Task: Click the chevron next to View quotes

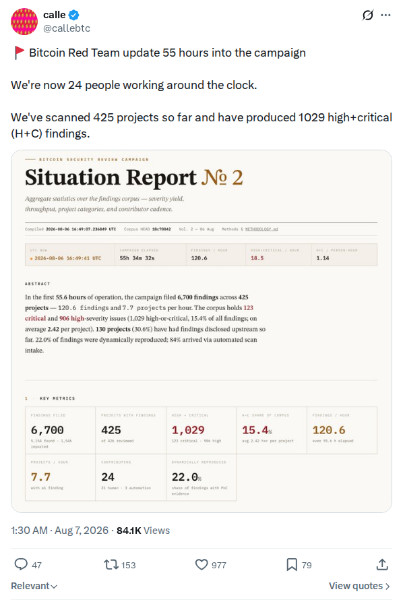Action: tap(387, 587)
